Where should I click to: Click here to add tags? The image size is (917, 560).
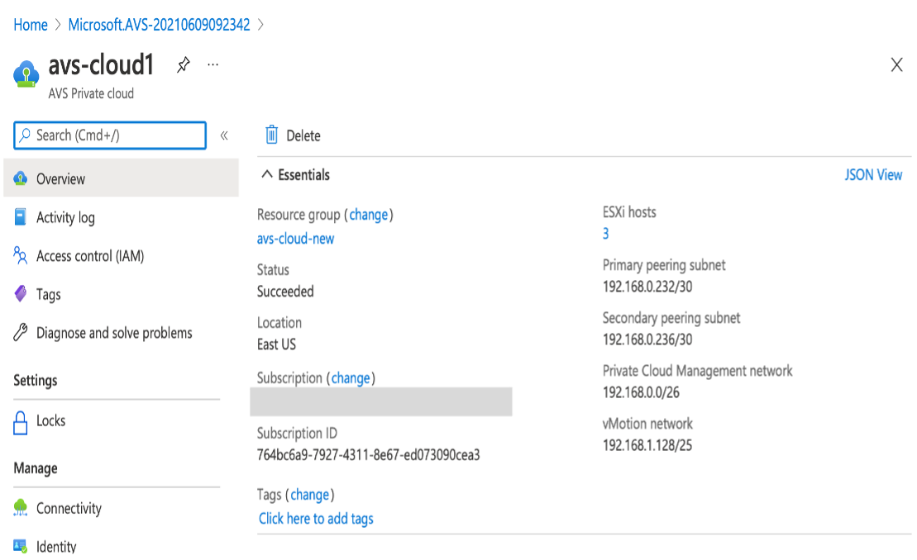click(316, 519)
